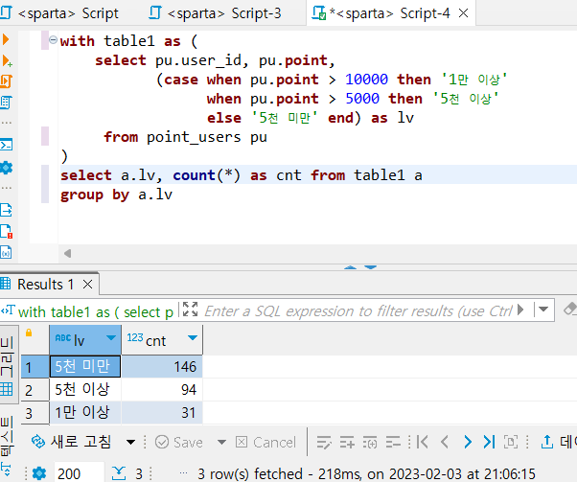Go to the previous row with the arrow icon
The image size is (577, 482).
pos(445,442)
